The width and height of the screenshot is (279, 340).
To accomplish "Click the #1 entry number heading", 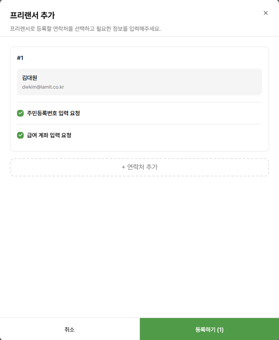I will (20, 58).
